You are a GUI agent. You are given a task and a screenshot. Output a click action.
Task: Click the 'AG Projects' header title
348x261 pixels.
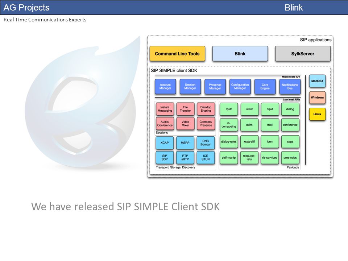[x=26, y=8]
